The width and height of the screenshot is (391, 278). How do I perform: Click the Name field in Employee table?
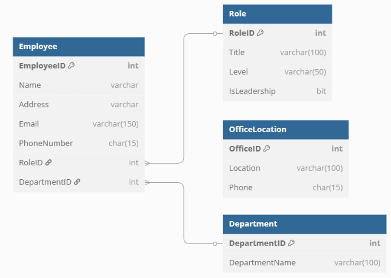pos(78,85)
